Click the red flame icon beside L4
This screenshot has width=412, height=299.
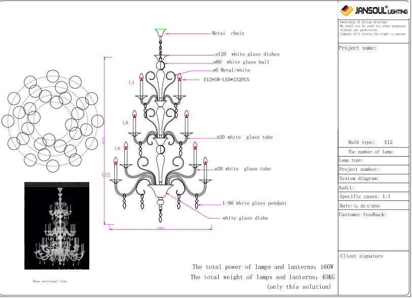pyautogui.click(x=142, y=79)
